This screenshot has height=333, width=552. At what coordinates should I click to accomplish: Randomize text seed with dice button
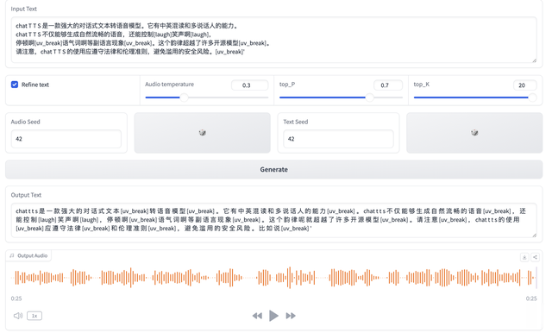click(x=474, y=133)
